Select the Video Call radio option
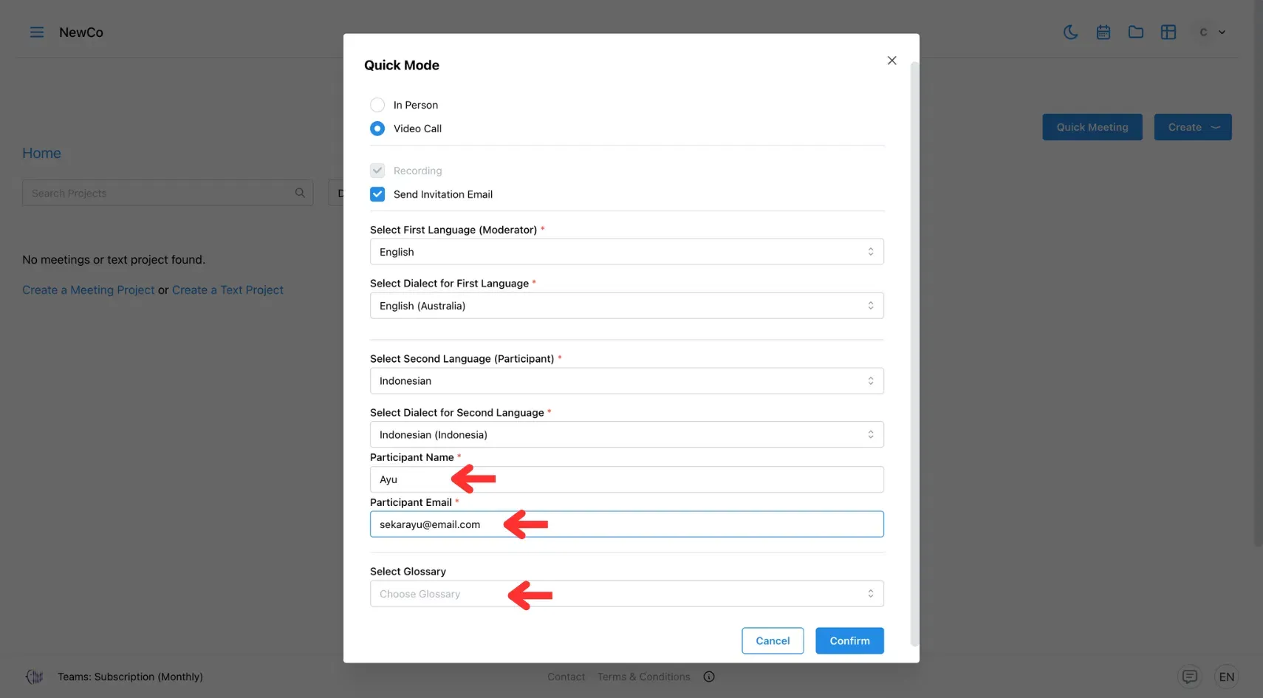 coord(377,129)
